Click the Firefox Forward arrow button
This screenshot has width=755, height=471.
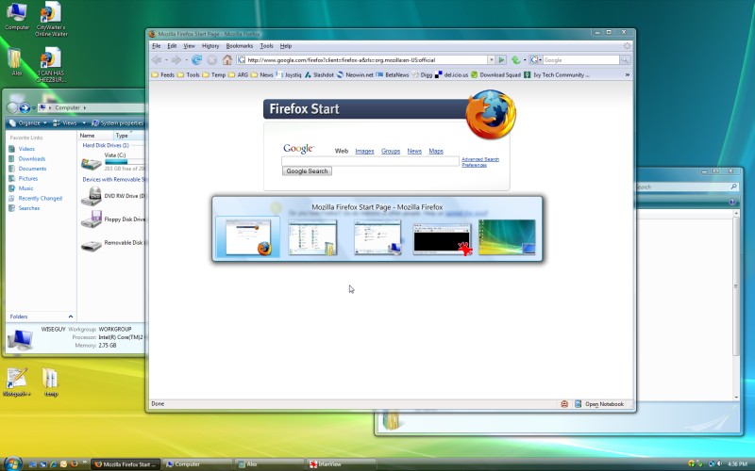tap(176, 60)
